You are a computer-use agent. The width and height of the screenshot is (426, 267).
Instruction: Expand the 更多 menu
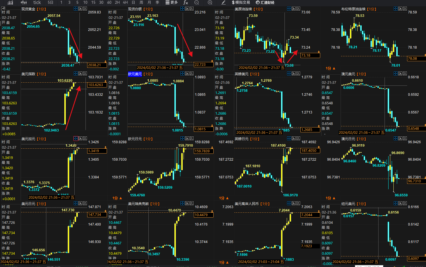[x=172, y=3]
